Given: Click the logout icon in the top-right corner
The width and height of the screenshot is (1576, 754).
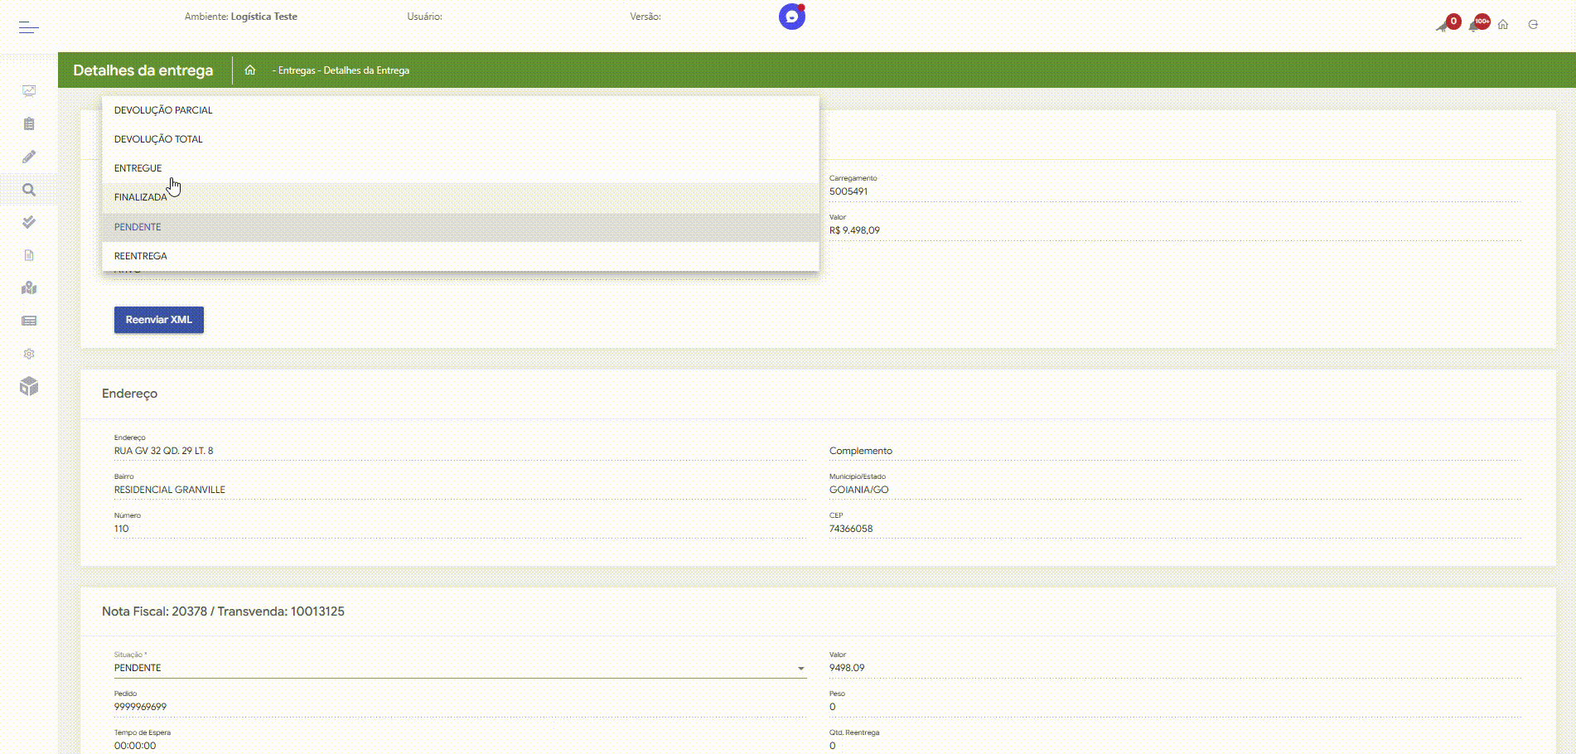Looking at the screenshot, I should [x=1533, y=25].
